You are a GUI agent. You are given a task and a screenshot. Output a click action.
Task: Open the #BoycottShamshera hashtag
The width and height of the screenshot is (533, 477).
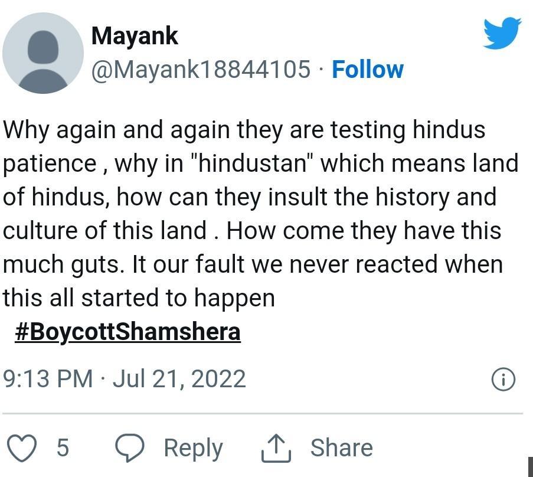[127, 332]
